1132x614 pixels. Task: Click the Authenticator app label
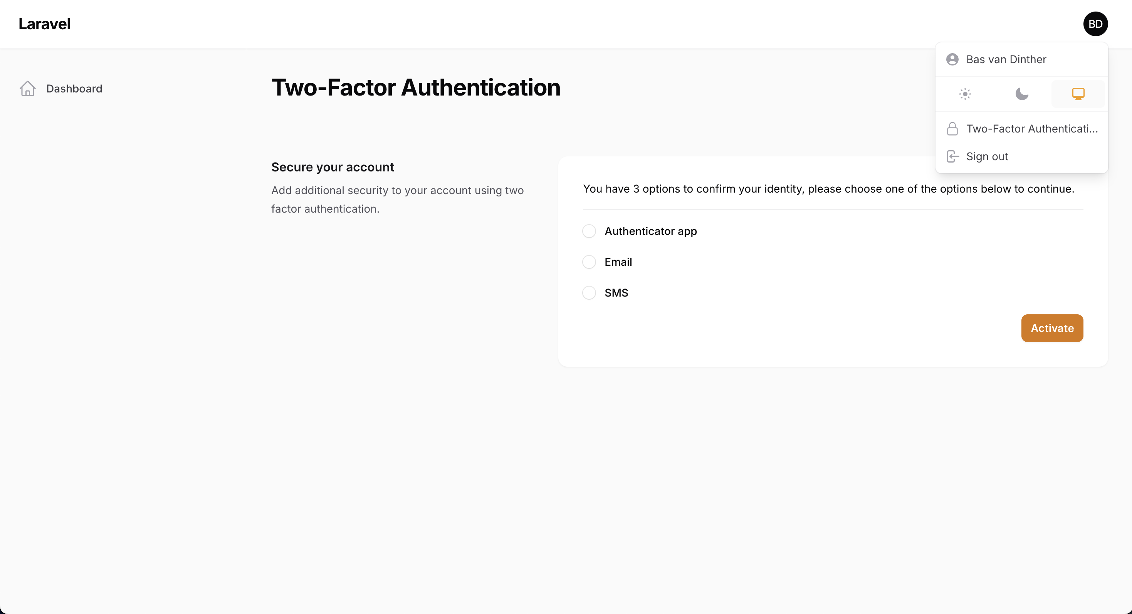(x=650, y=231)
